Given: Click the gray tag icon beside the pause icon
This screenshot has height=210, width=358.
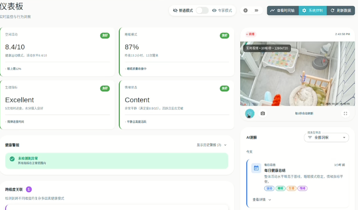Looking at the screenshot, I should [257, 10].
